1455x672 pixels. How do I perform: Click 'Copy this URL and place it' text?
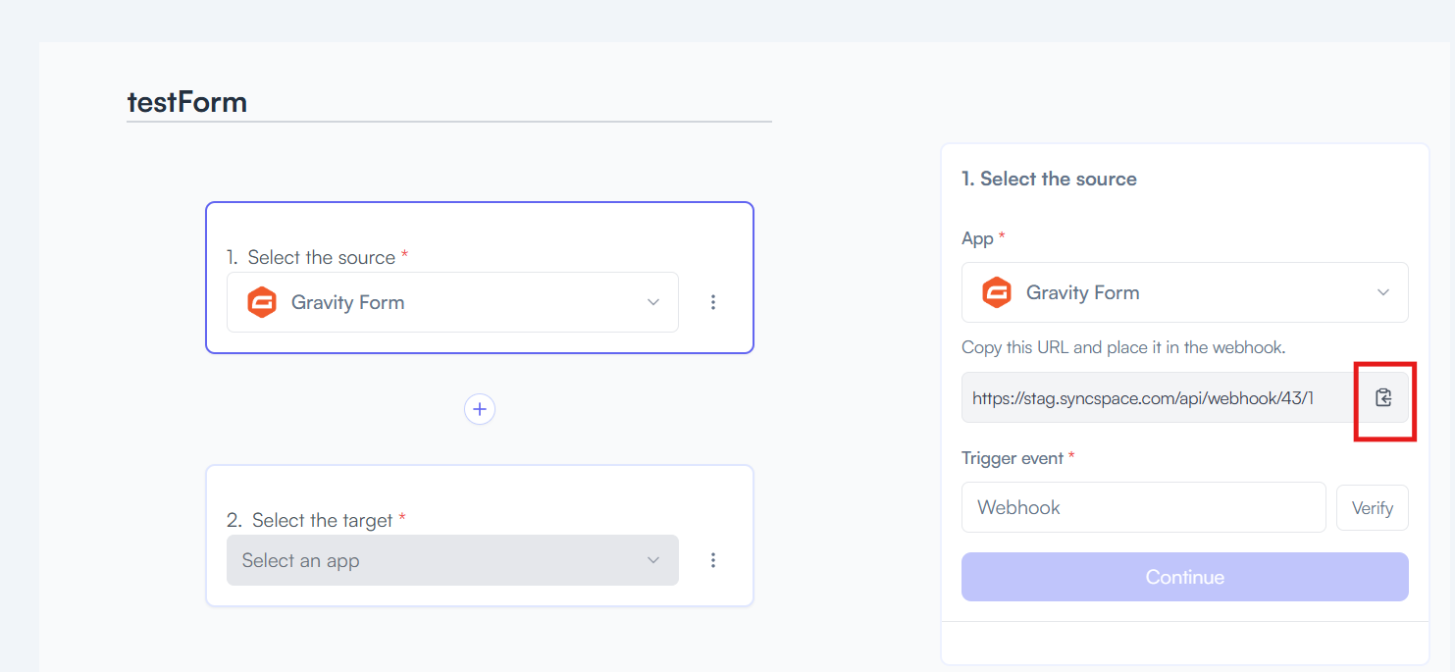tap(1123, 347)
